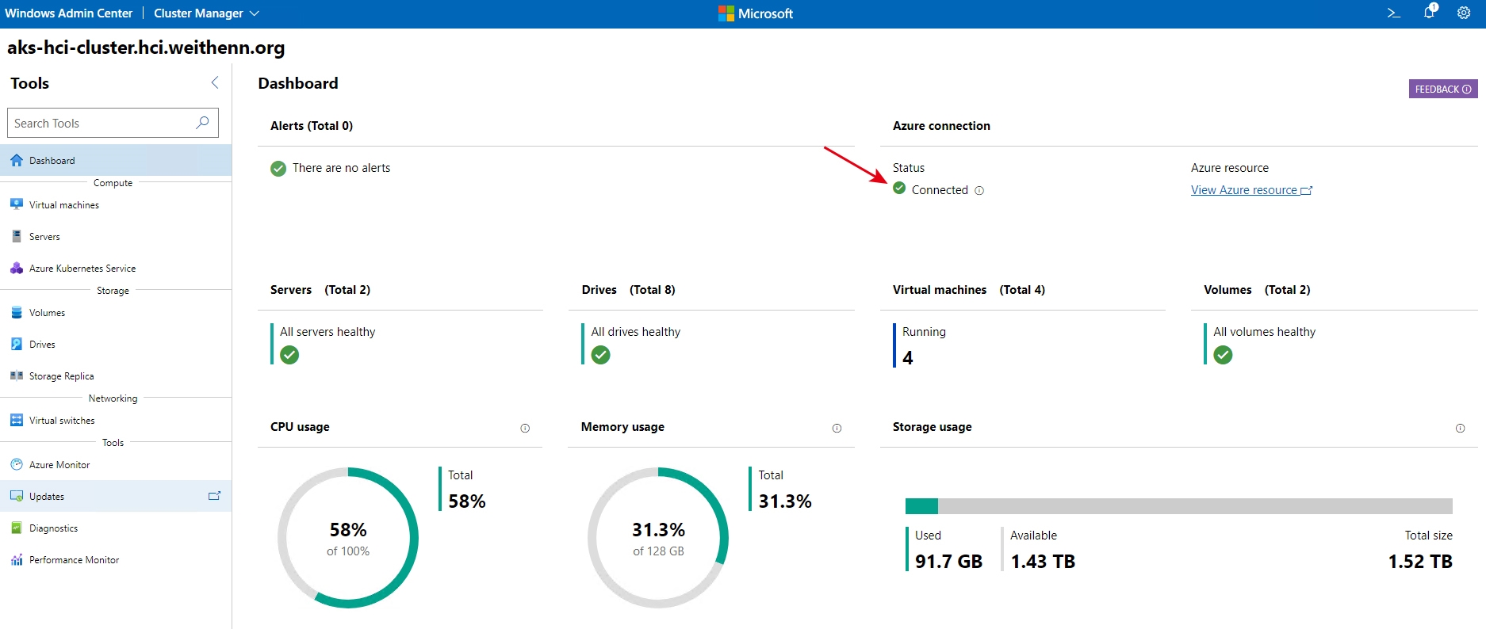Open Virtual switches tool

tap(116, 420)
